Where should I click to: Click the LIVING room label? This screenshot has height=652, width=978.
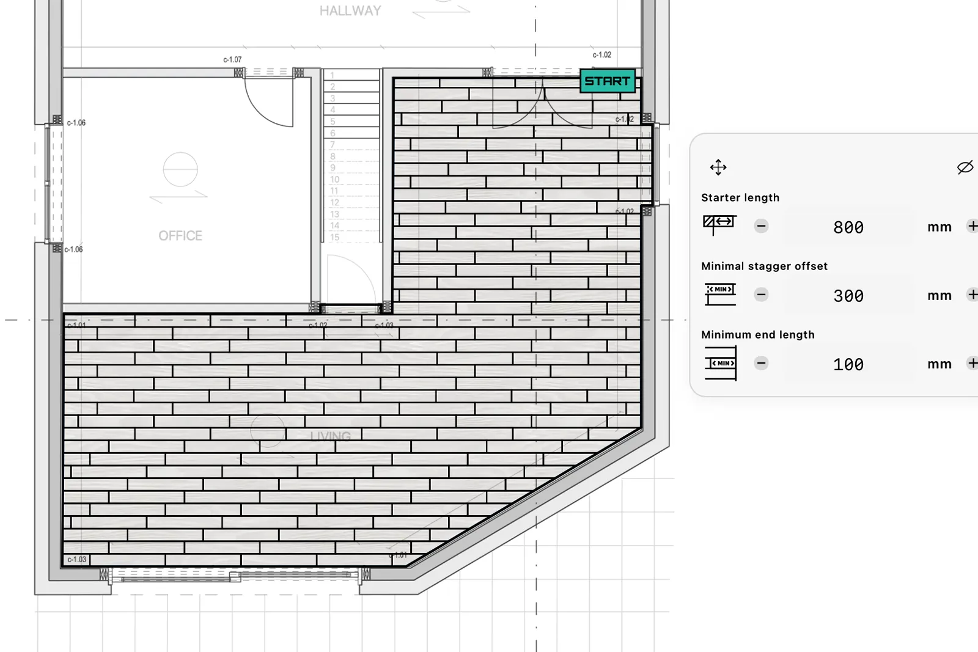click(330, 436)
